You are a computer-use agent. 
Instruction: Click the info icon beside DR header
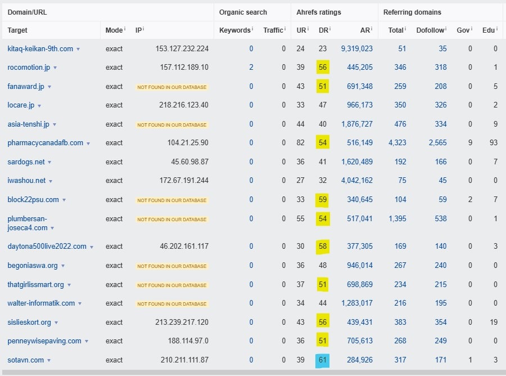[x=330, y=29]
